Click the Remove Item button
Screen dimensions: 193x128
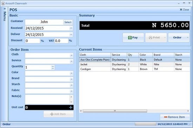click(x=175, y=117)
